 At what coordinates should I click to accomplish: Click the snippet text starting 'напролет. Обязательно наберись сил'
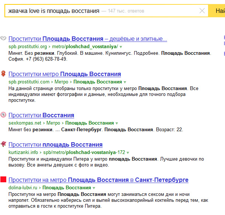tap(108, 200)
